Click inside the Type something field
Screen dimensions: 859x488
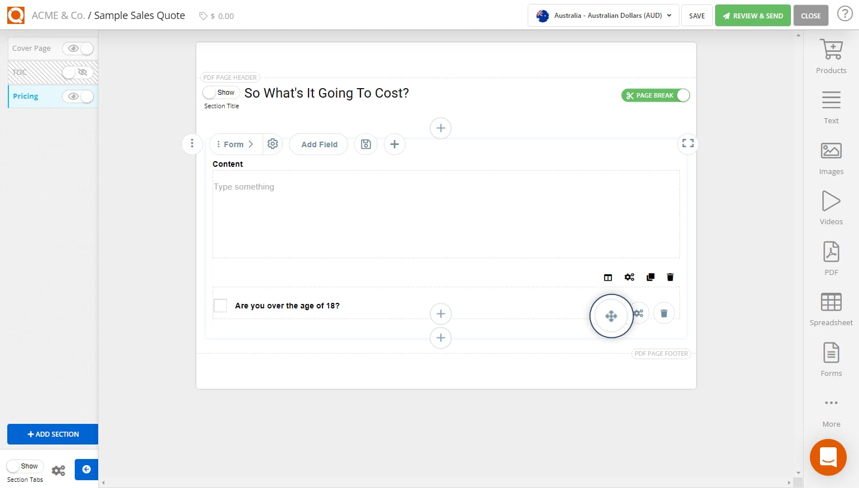(x=390, y=215)
